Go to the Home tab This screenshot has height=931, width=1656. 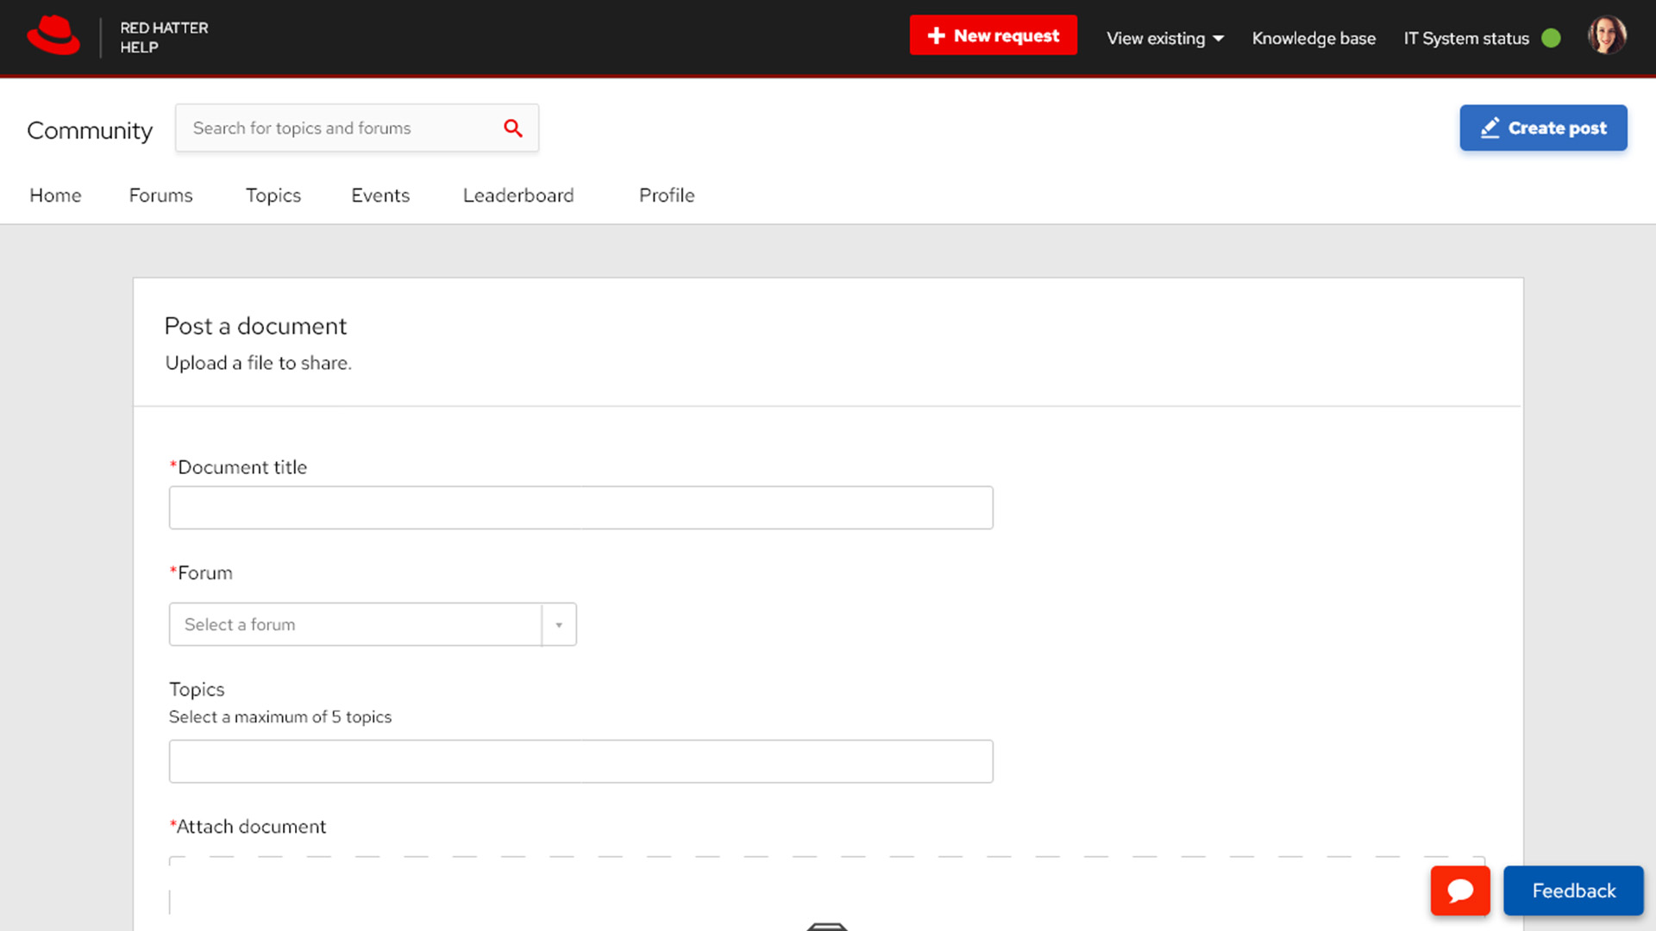tap(55, 196)
